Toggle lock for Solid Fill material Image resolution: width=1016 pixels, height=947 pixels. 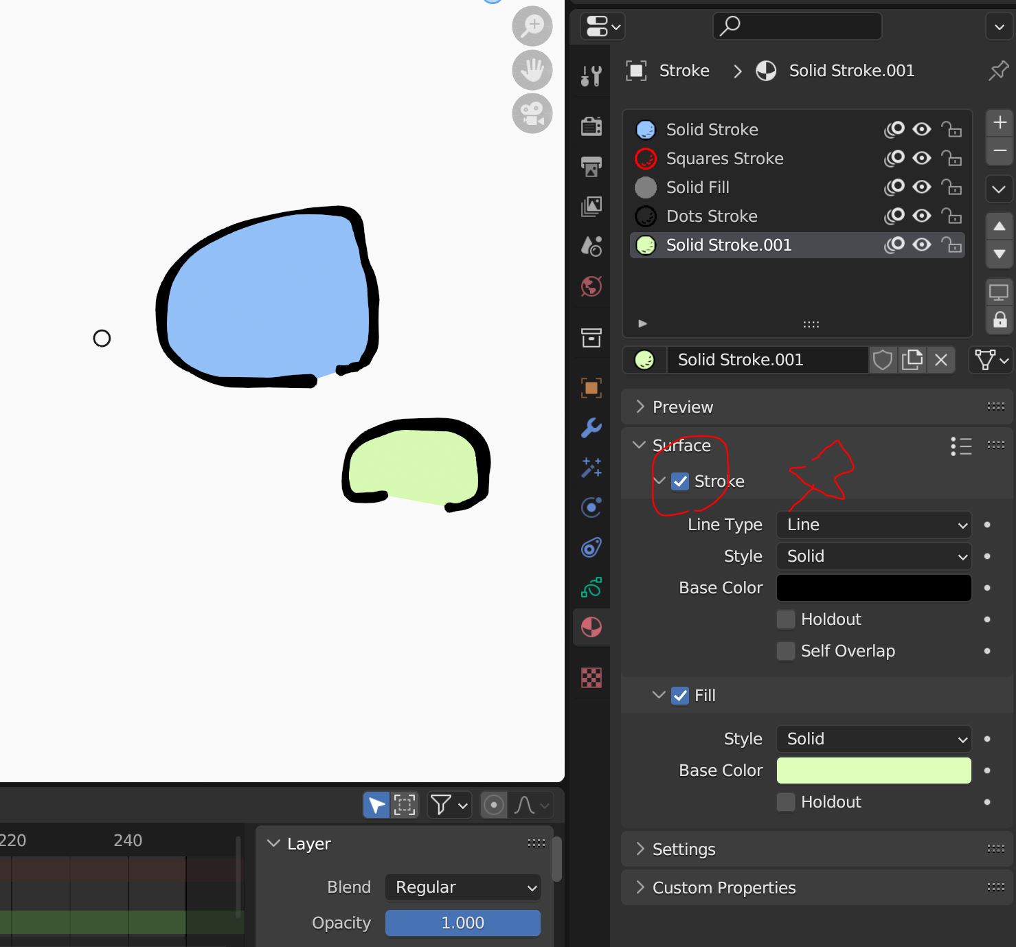point(951,187)
